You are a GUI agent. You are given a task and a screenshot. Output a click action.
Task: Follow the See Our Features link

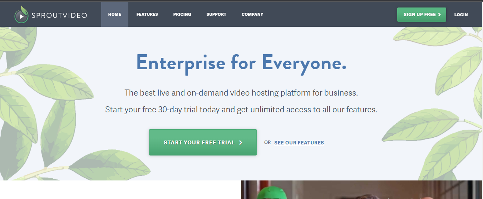pos(299,143)
